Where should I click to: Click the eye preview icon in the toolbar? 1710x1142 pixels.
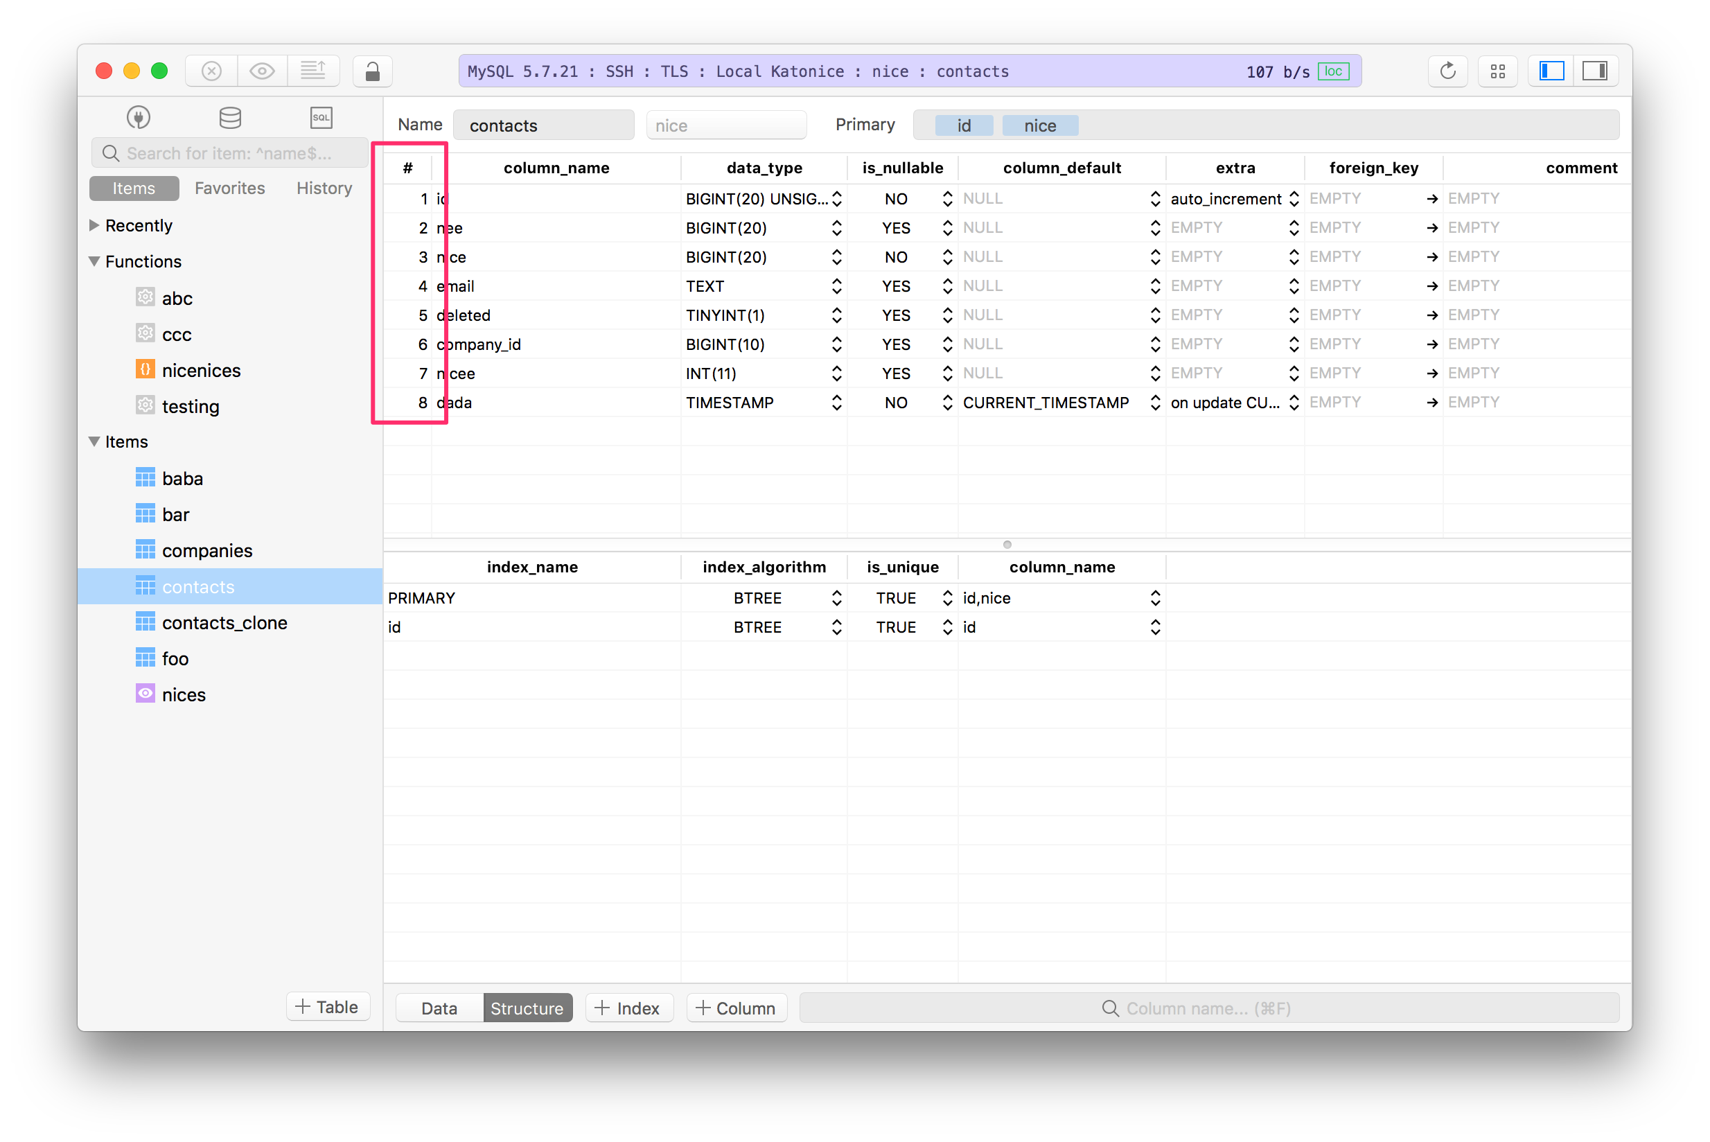click(261, 71)
